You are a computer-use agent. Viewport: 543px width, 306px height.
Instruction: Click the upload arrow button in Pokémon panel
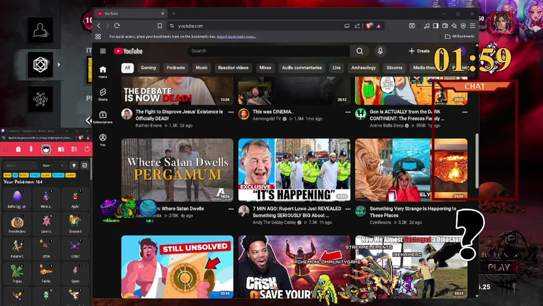click(x=74, y=166)
